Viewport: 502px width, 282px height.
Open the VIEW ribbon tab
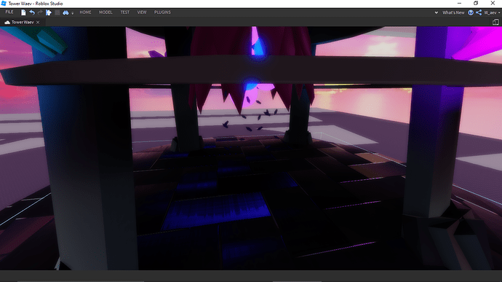point(142,12)
